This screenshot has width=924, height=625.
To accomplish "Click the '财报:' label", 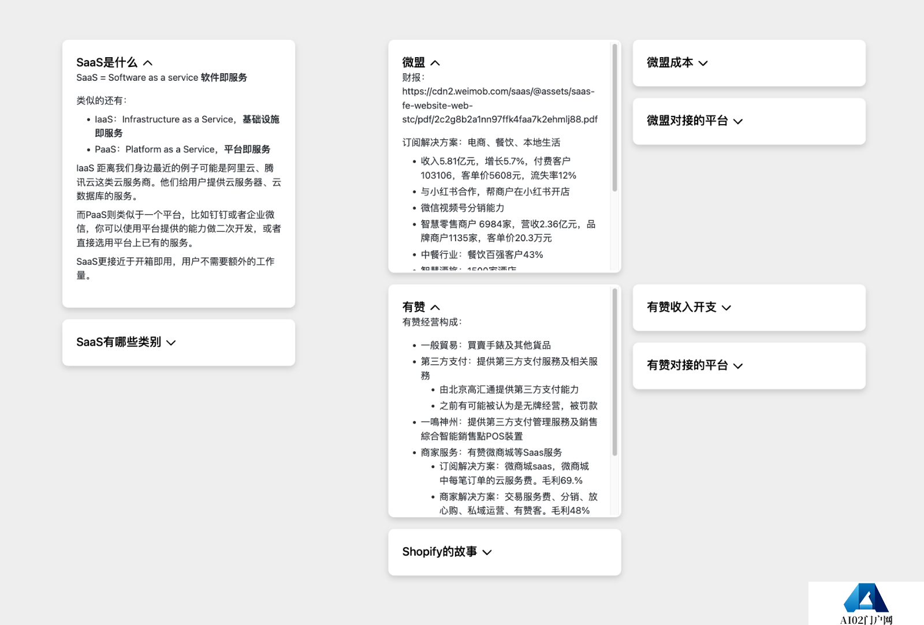I will (x=413, y=78).
